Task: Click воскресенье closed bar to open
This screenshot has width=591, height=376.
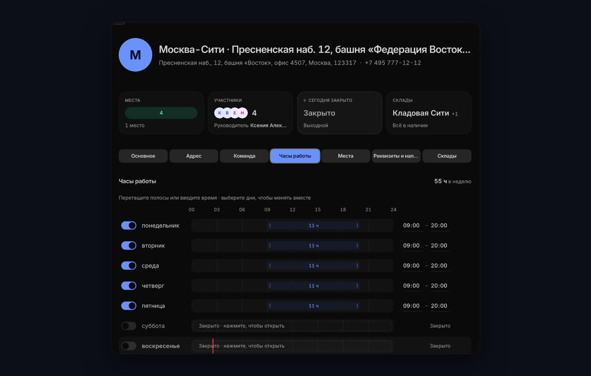Action: [293, 346]
